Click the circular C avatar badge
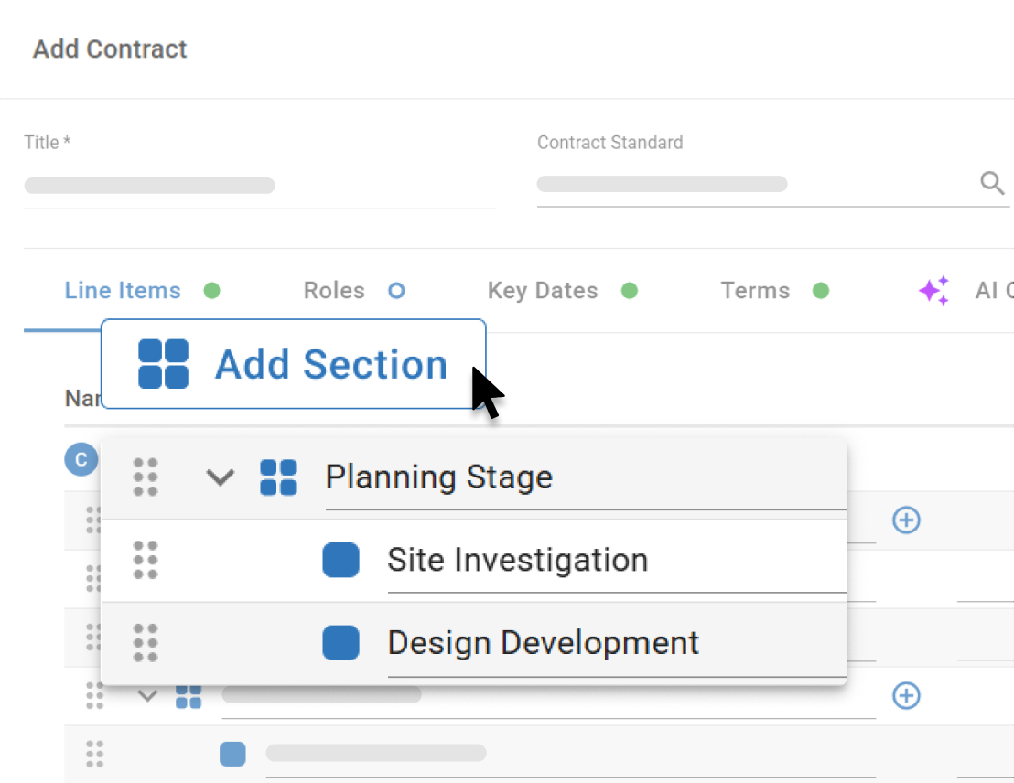1014x783 pixels. click(81, 459)
